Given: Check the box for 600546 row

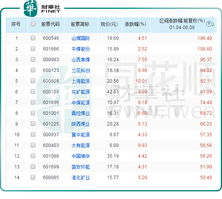Looking at the screenshot, I should (33, 38).
